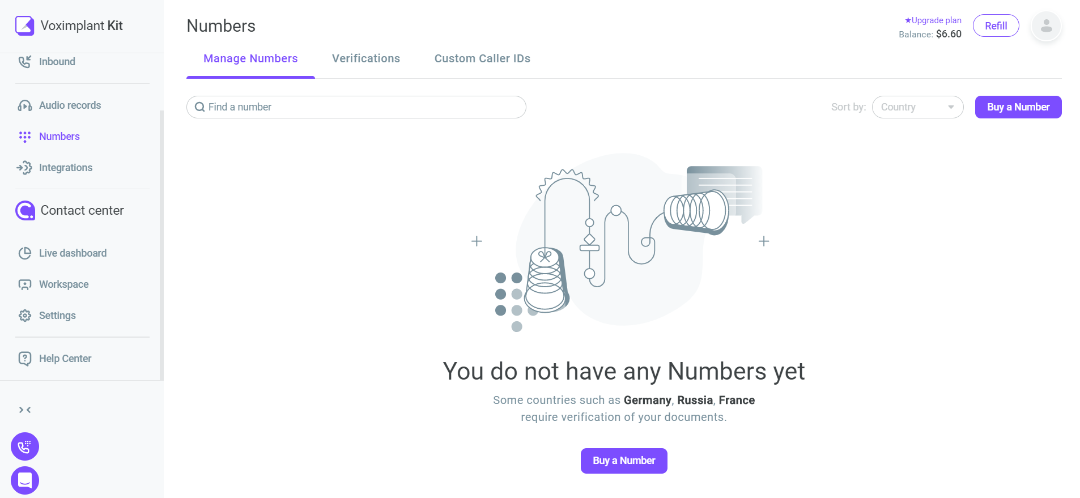
Task: Click the Find a number field
Action: point(356,107)
